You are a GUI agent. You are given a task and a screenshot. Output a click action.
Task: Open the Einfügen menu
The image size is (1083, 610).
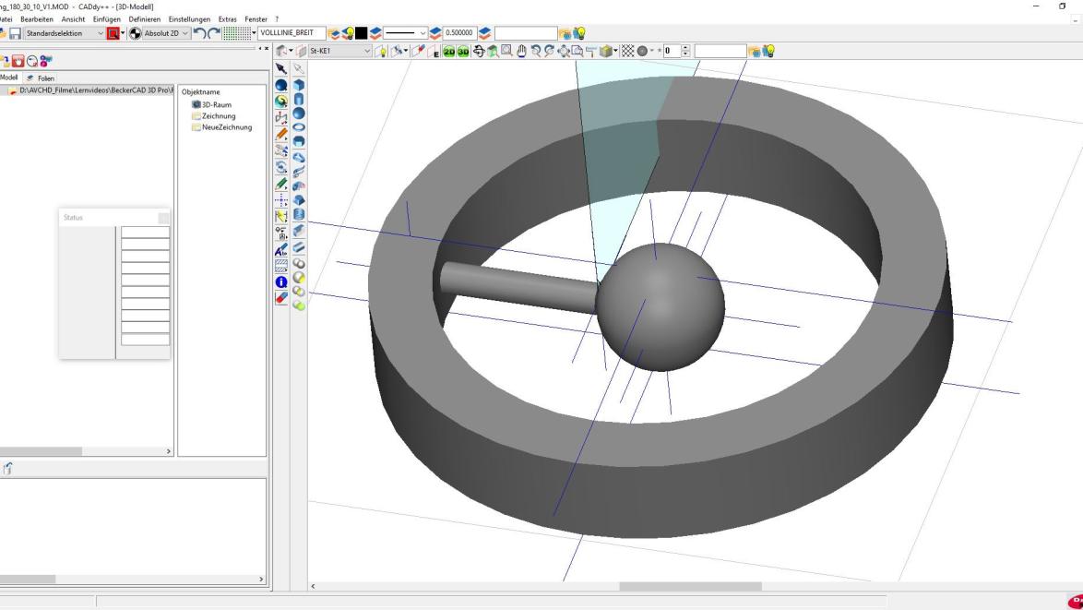coord(107,19)
